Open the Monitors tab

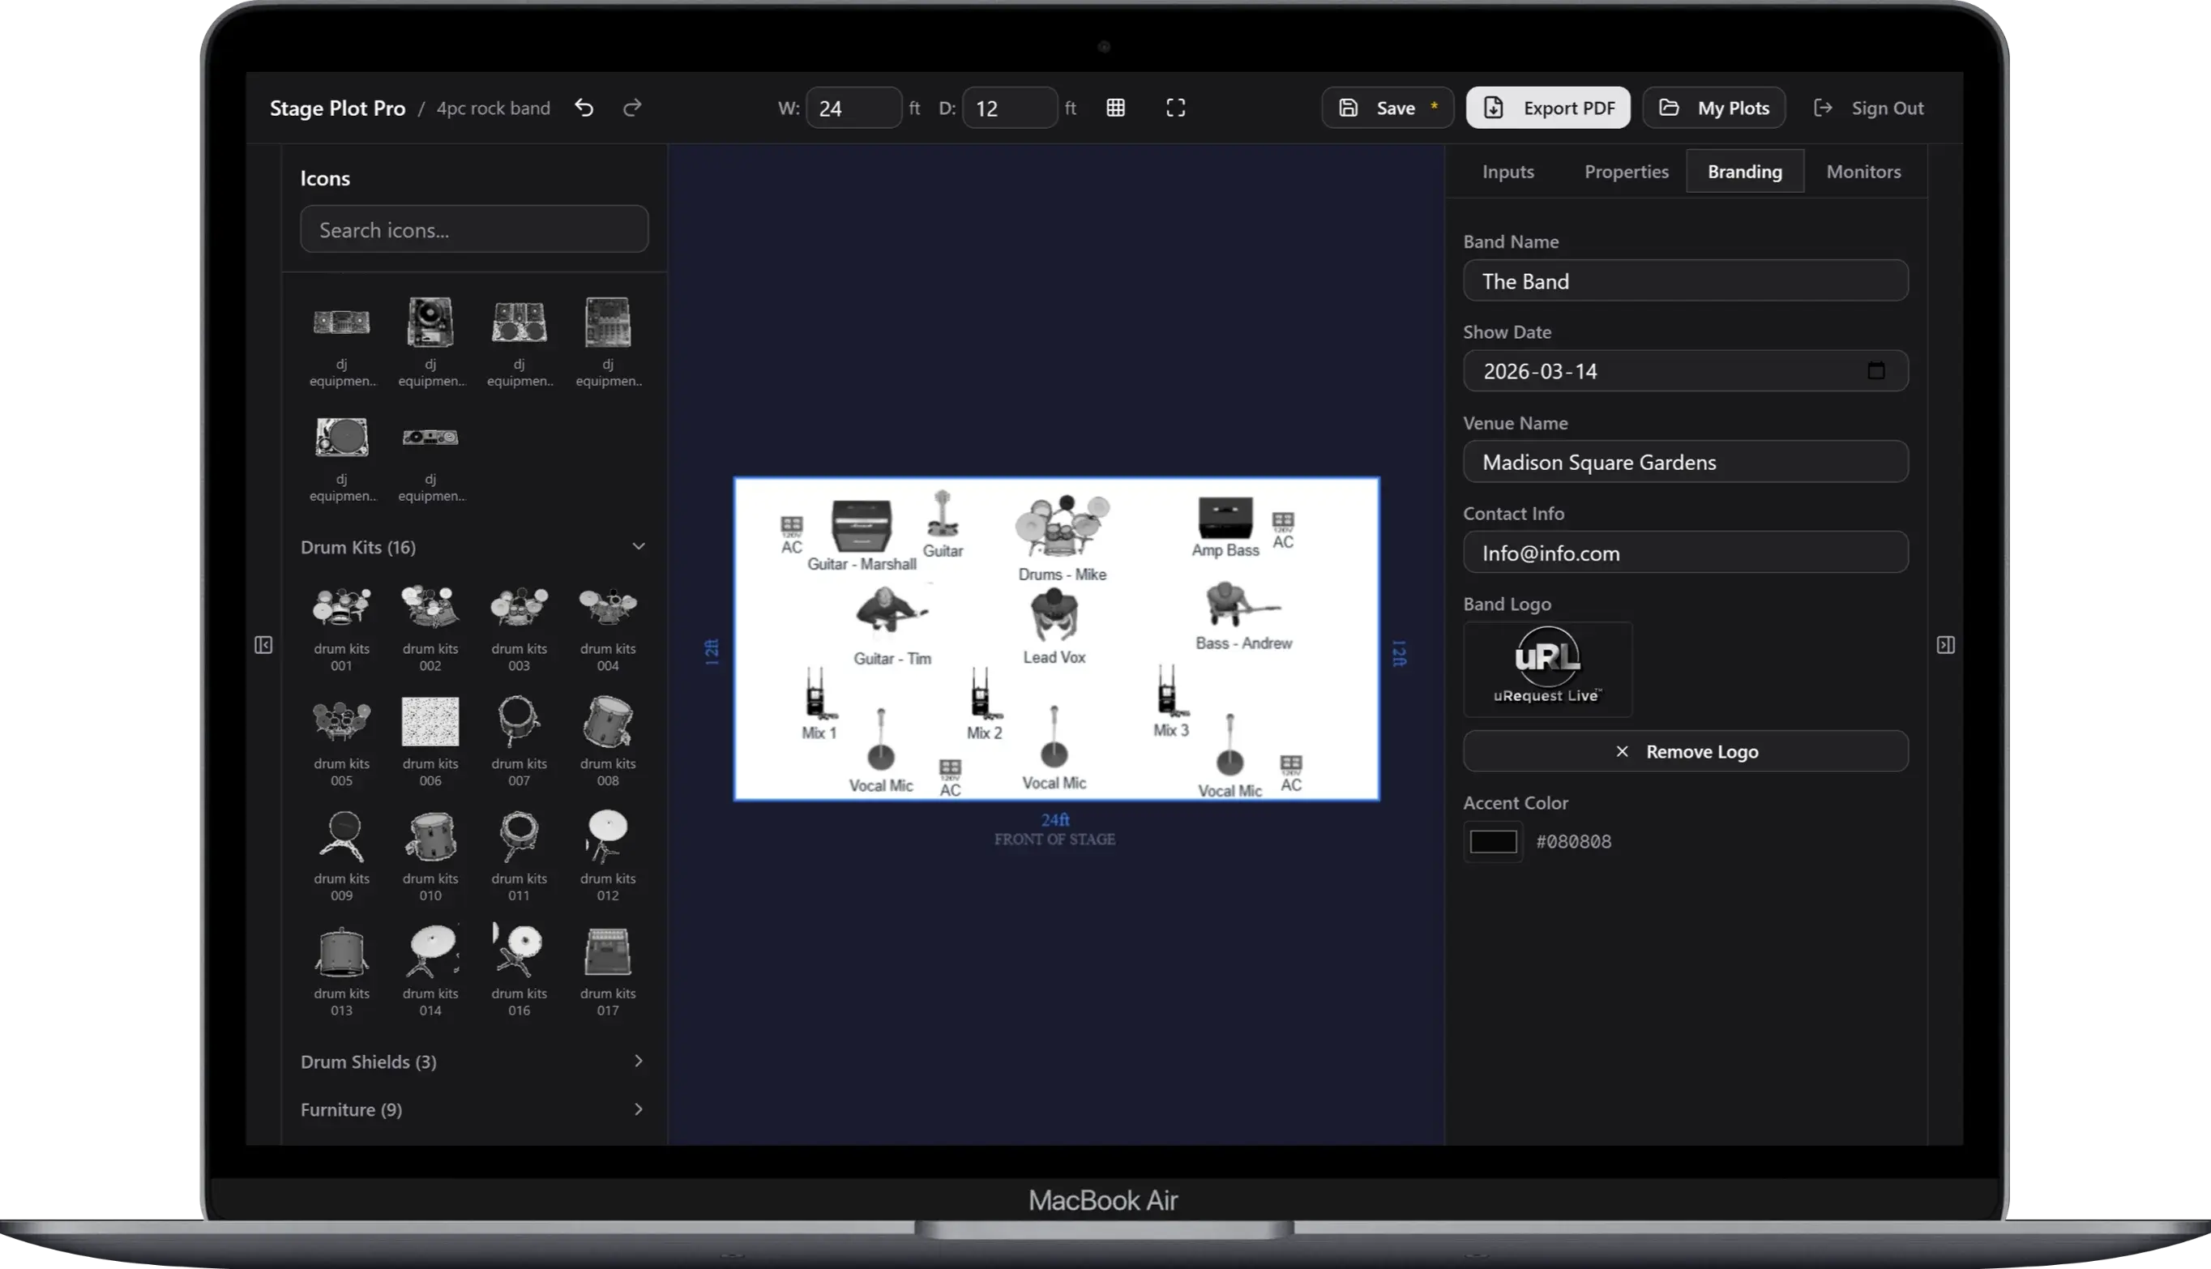point(1863,171)
